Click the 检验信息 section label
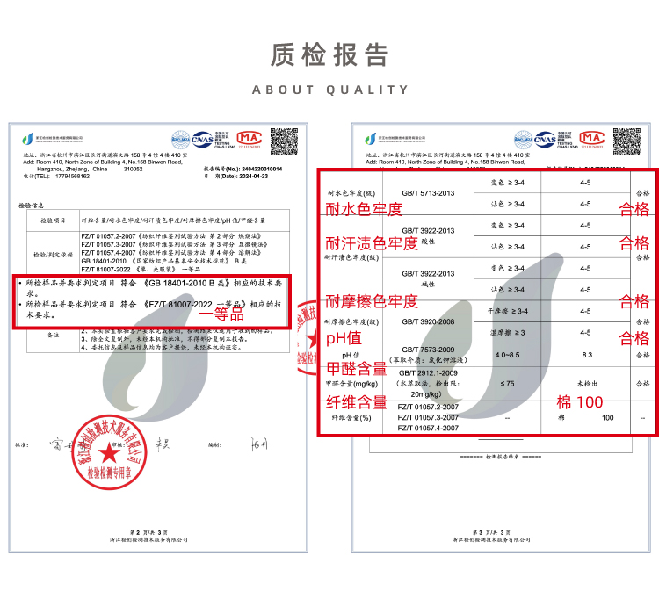The width and height of the screenshot is (659, 599). (31, 206)
